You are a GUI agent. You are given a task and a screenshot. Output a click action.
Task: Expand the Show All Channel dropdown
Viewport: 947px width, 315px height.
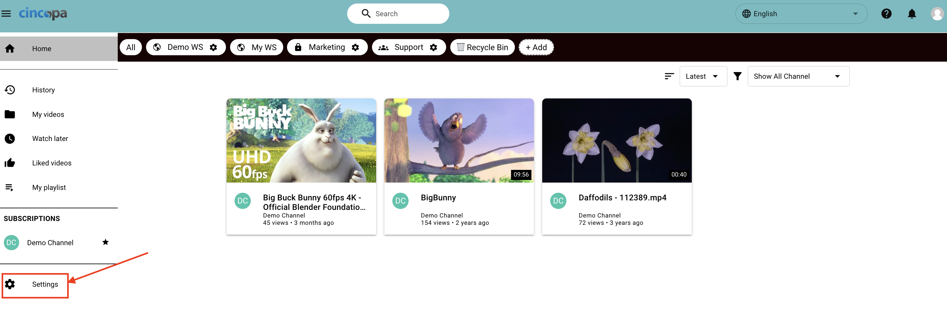click(798, 76)
